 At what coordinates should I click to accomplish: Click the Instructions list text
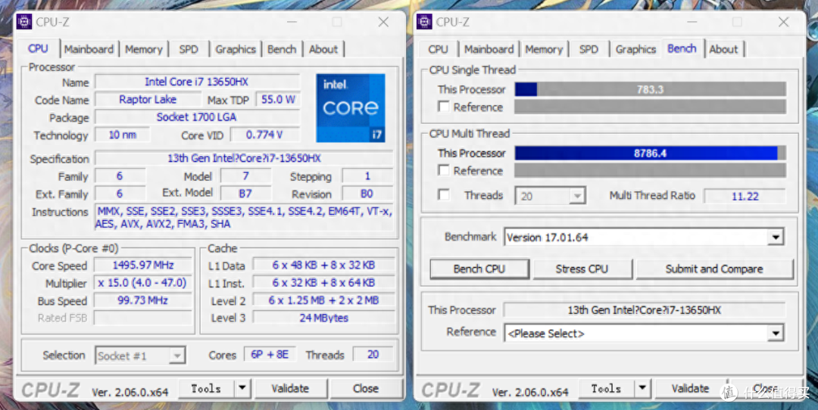244,218
